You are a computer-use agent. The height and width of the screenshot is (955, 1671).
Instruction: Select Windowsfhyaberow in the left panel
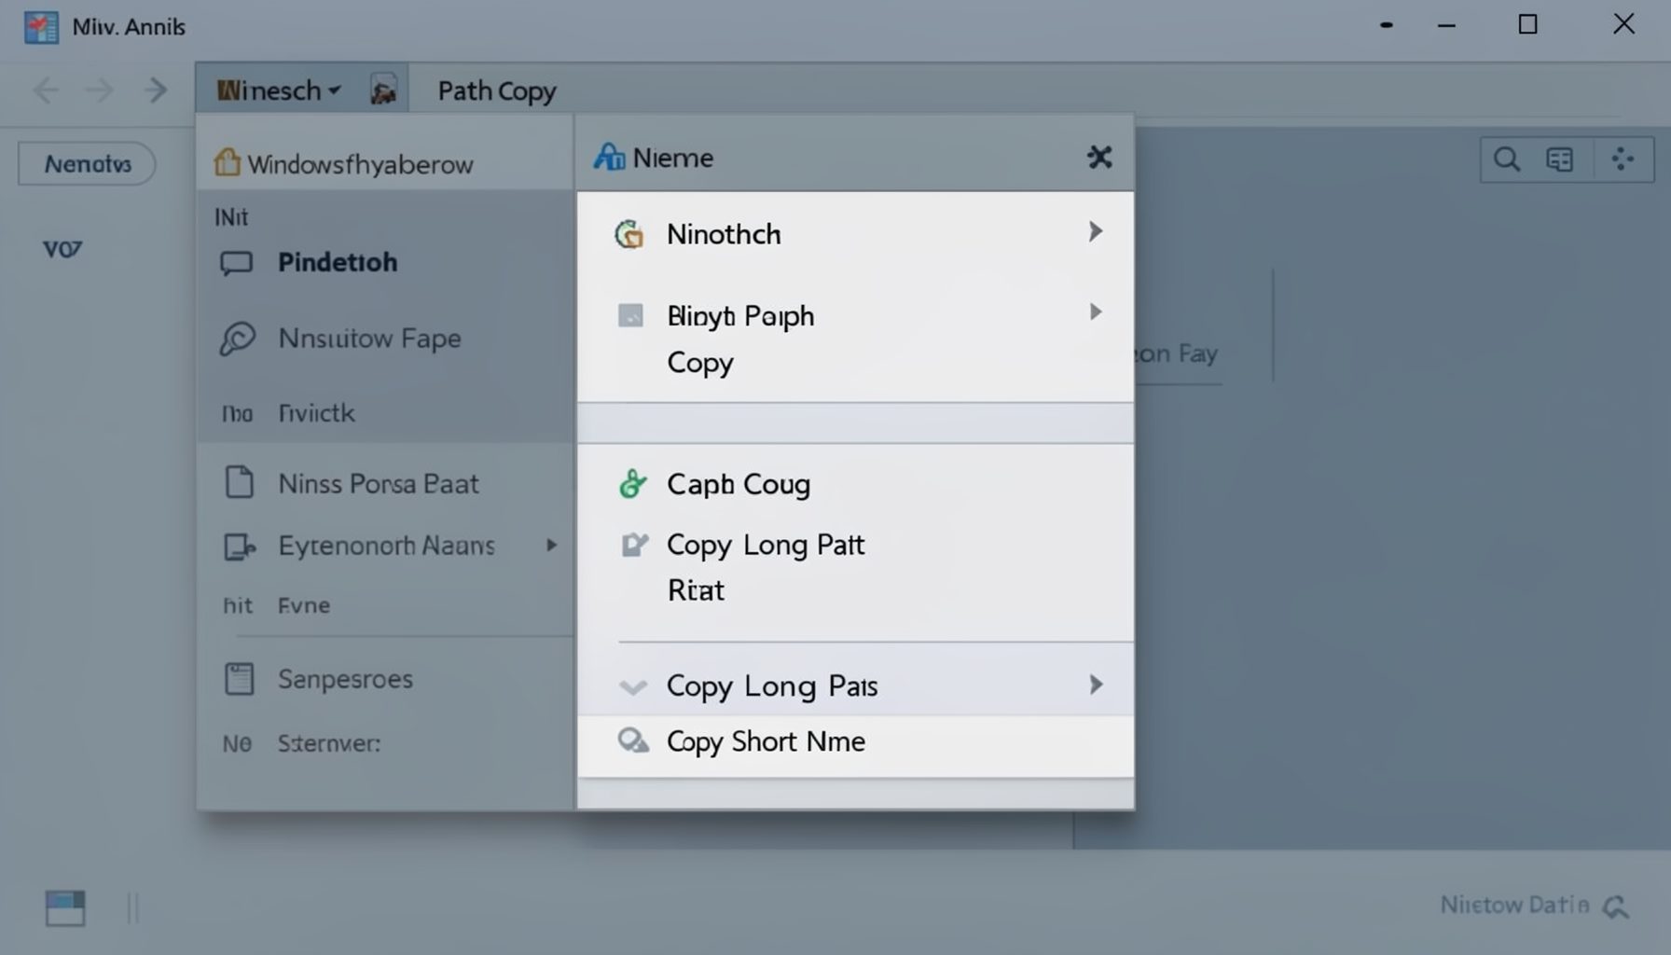[x=385, y=164]
